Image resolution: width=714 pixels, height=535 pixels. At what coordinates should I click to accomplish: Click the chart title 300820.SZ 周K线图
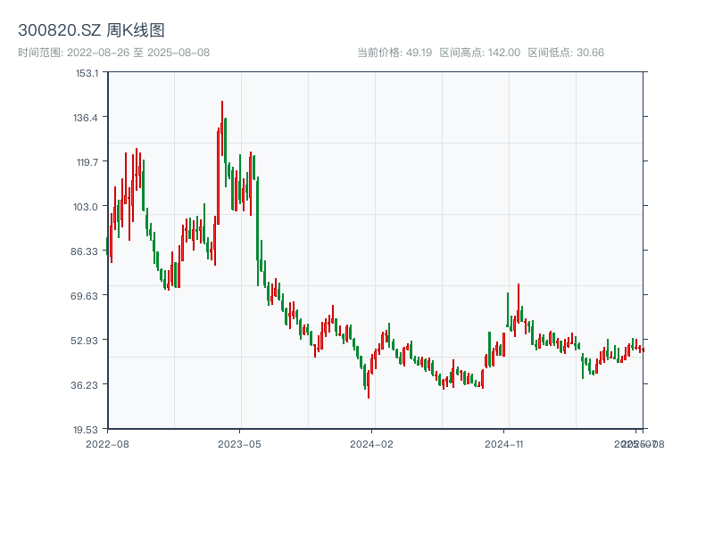tap(91, 30)
